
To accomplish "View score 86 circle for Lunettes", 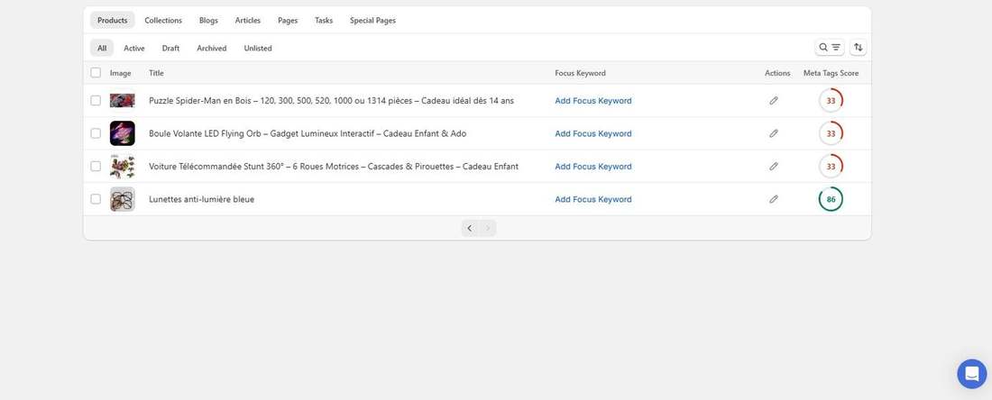I will (x=831, y=199).
